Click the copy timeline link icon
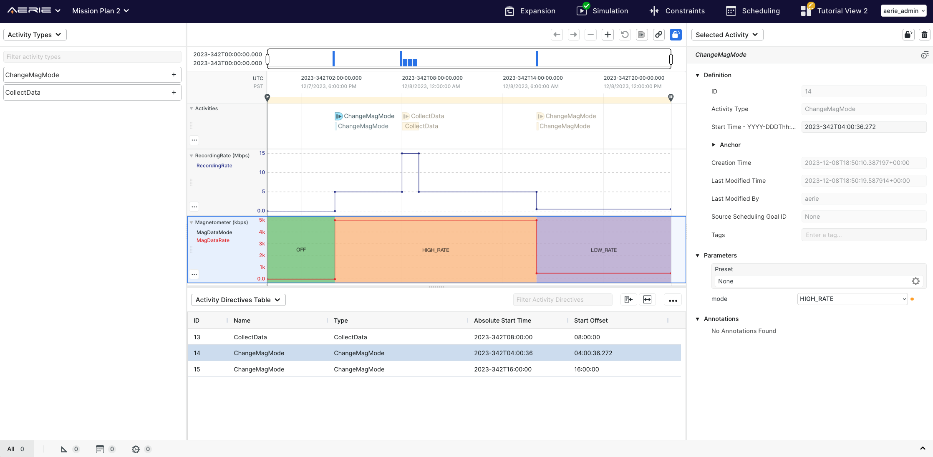This screenshot has height=457, width=933. click(658, 35)
